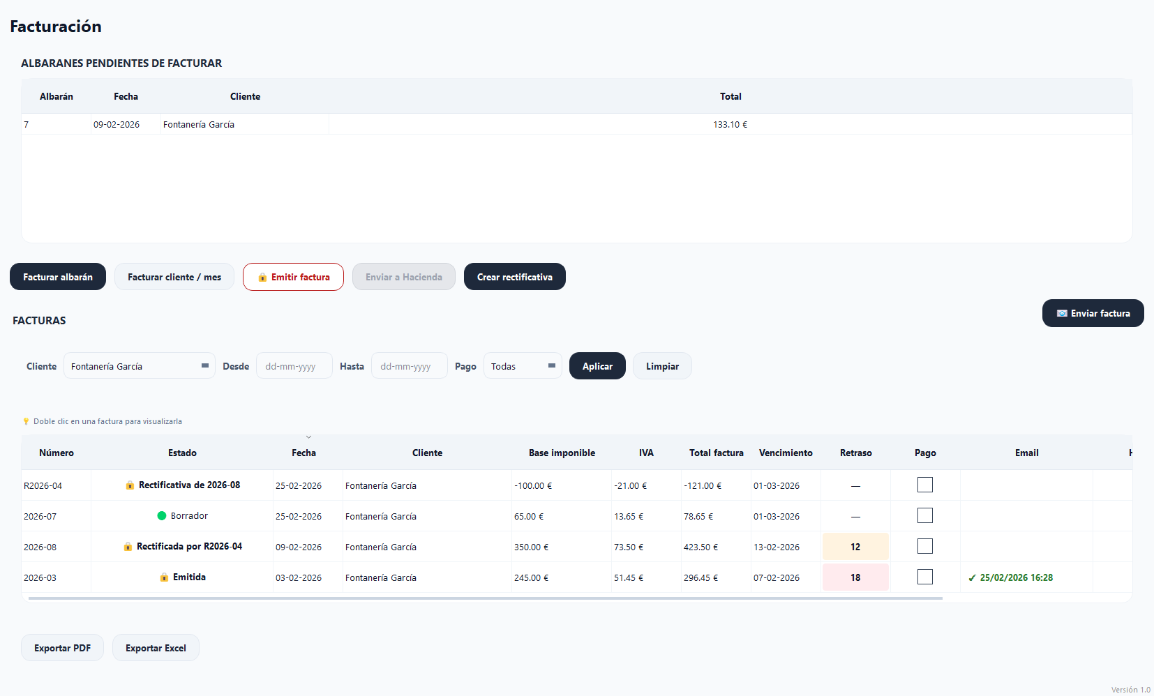Screen dimensions: 1154x696
Task: Click sort chevron above Fecha column
Action: click(x=308, y=437)
